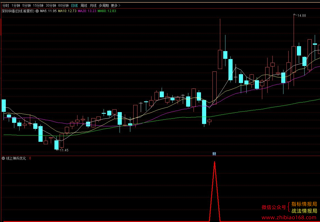Click the 线上神兵优化 indicator name
The image size is (320, 222).
pos(16,158)
